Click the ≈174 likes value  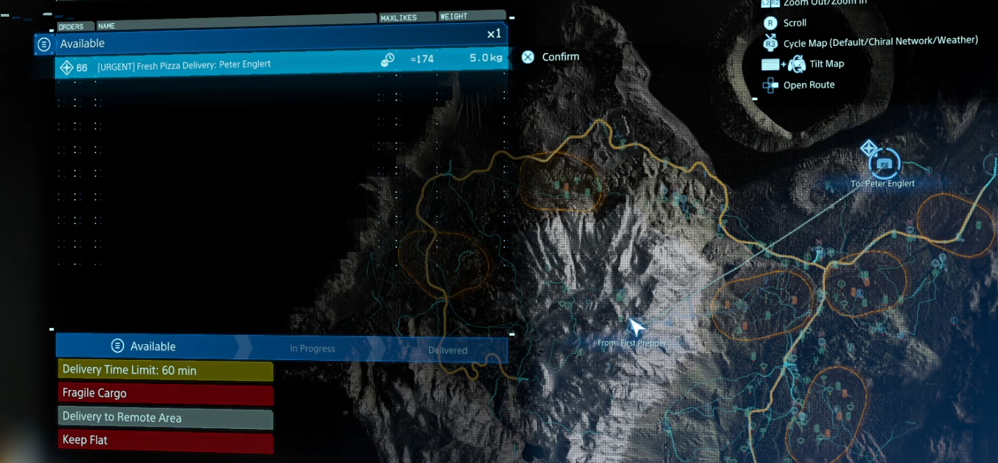coord(422,59)
